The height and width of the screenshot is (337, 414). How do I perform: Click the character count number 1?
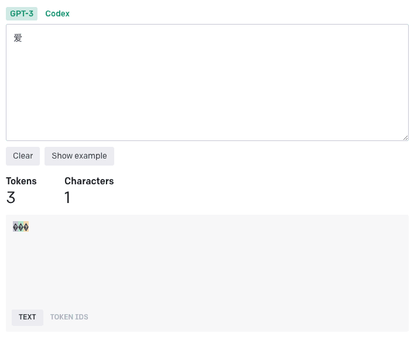(67, 198)
